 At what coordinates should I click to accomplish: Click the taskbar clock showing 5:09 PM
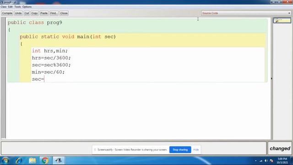[282, 160]
